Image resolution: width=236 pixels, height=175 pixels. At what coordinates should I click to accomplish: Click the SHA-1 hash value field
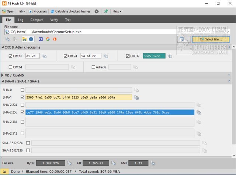click(x=79, y=97)
